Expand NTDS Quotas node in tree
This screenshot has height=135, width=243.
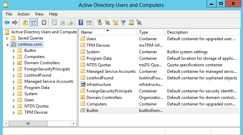(14, 106)
